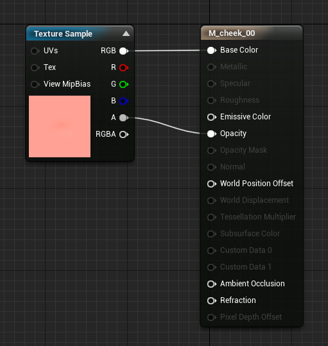Select the pink texture preview thumbnail

60,126
